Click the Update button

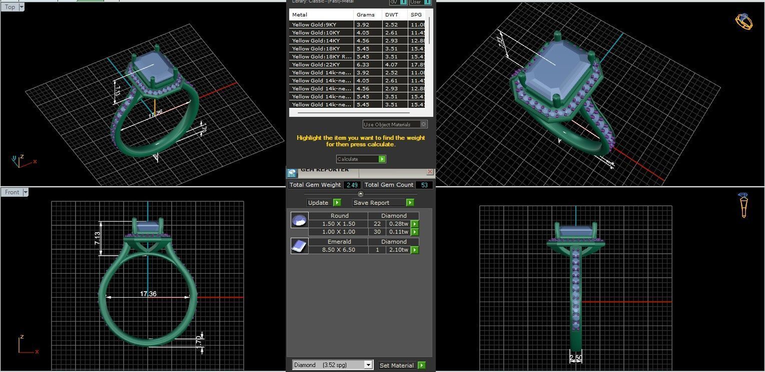(324, 203)
